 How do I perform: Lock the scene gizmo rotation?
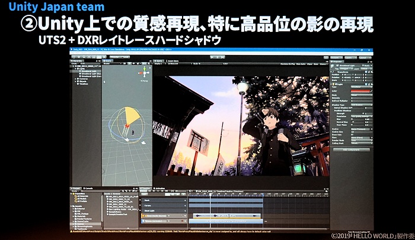tap(150, 67)
